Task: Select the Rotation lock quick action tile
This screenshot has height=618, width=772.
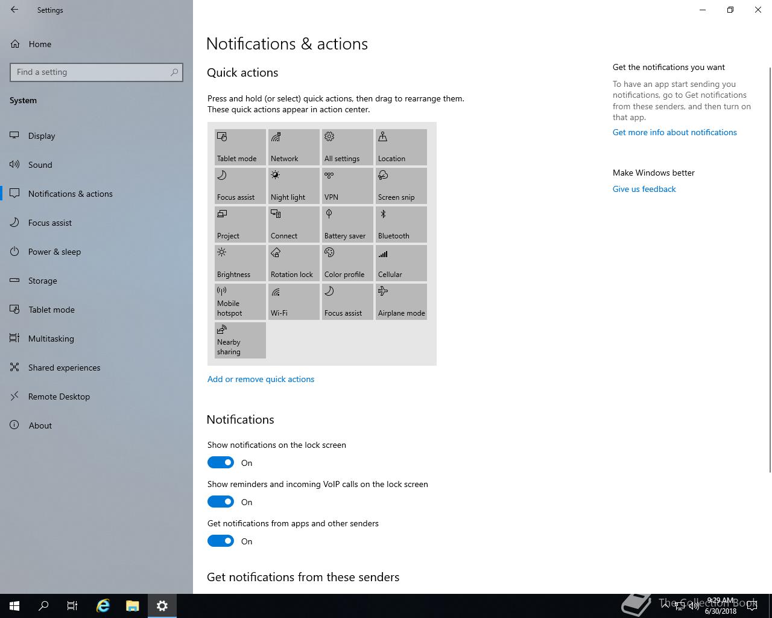Action: click(294, 263)
